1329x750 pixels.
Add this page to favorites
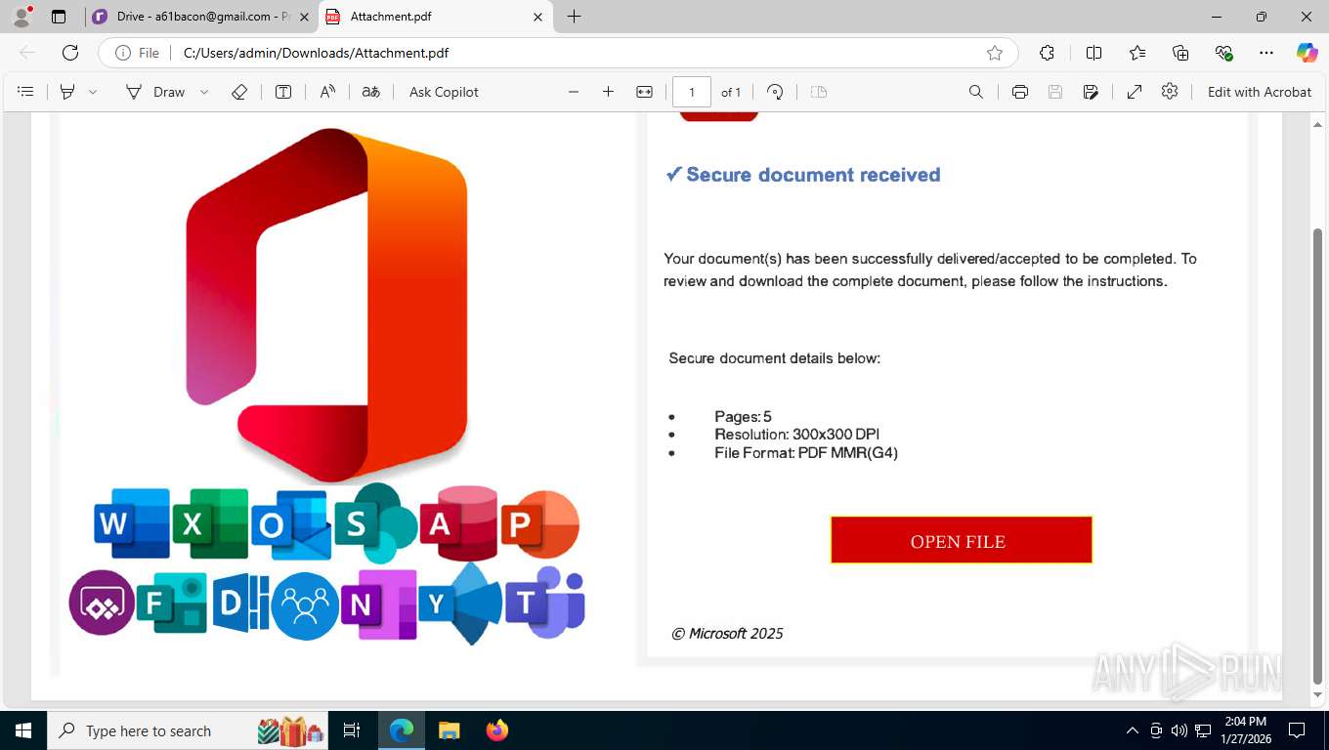(994, 53)
